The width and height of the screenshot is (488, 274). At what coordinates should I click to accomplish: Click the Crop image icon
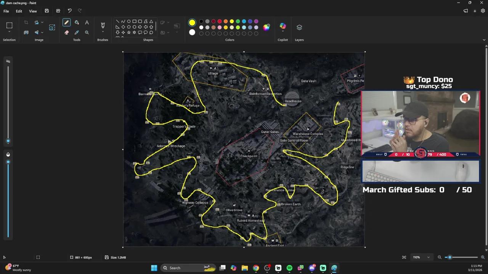tap(26, 23)
